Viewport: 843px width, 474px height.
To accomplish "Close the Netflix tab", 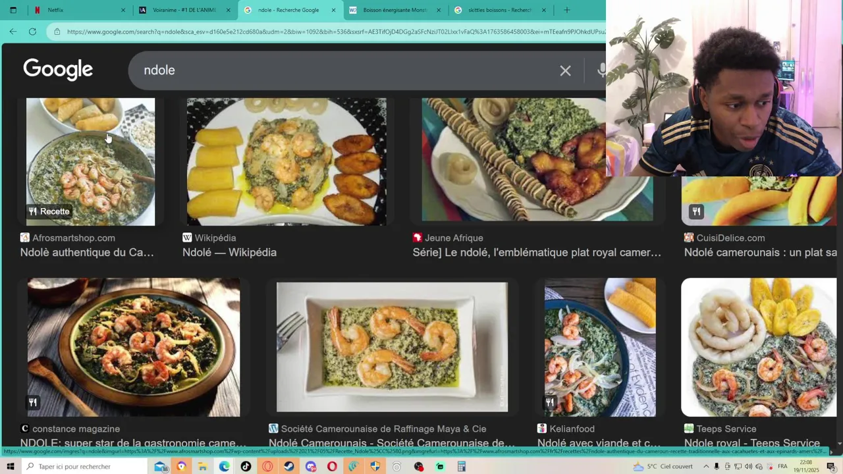I will [x=122, y=10].
